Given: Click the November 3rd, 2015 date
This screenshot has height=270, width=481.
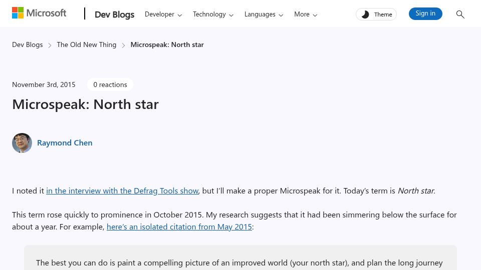Looking at the screenshot, I should coord(44,84).
